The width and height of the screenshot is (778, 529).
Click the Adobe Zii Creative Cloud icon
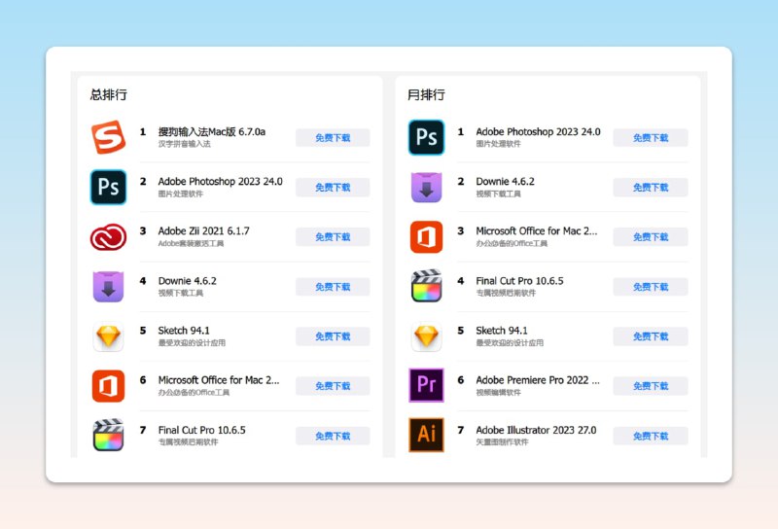[x=109, y=236]
